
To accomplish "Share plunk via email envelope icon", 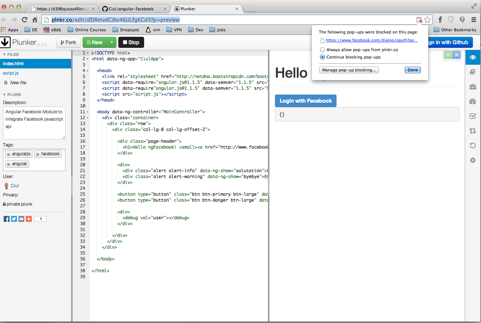I will click(21, 219).
